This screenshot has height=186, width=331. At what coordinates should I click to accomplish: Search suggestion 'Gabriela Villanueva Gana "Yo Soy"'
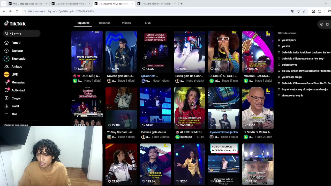coord(303,59)
